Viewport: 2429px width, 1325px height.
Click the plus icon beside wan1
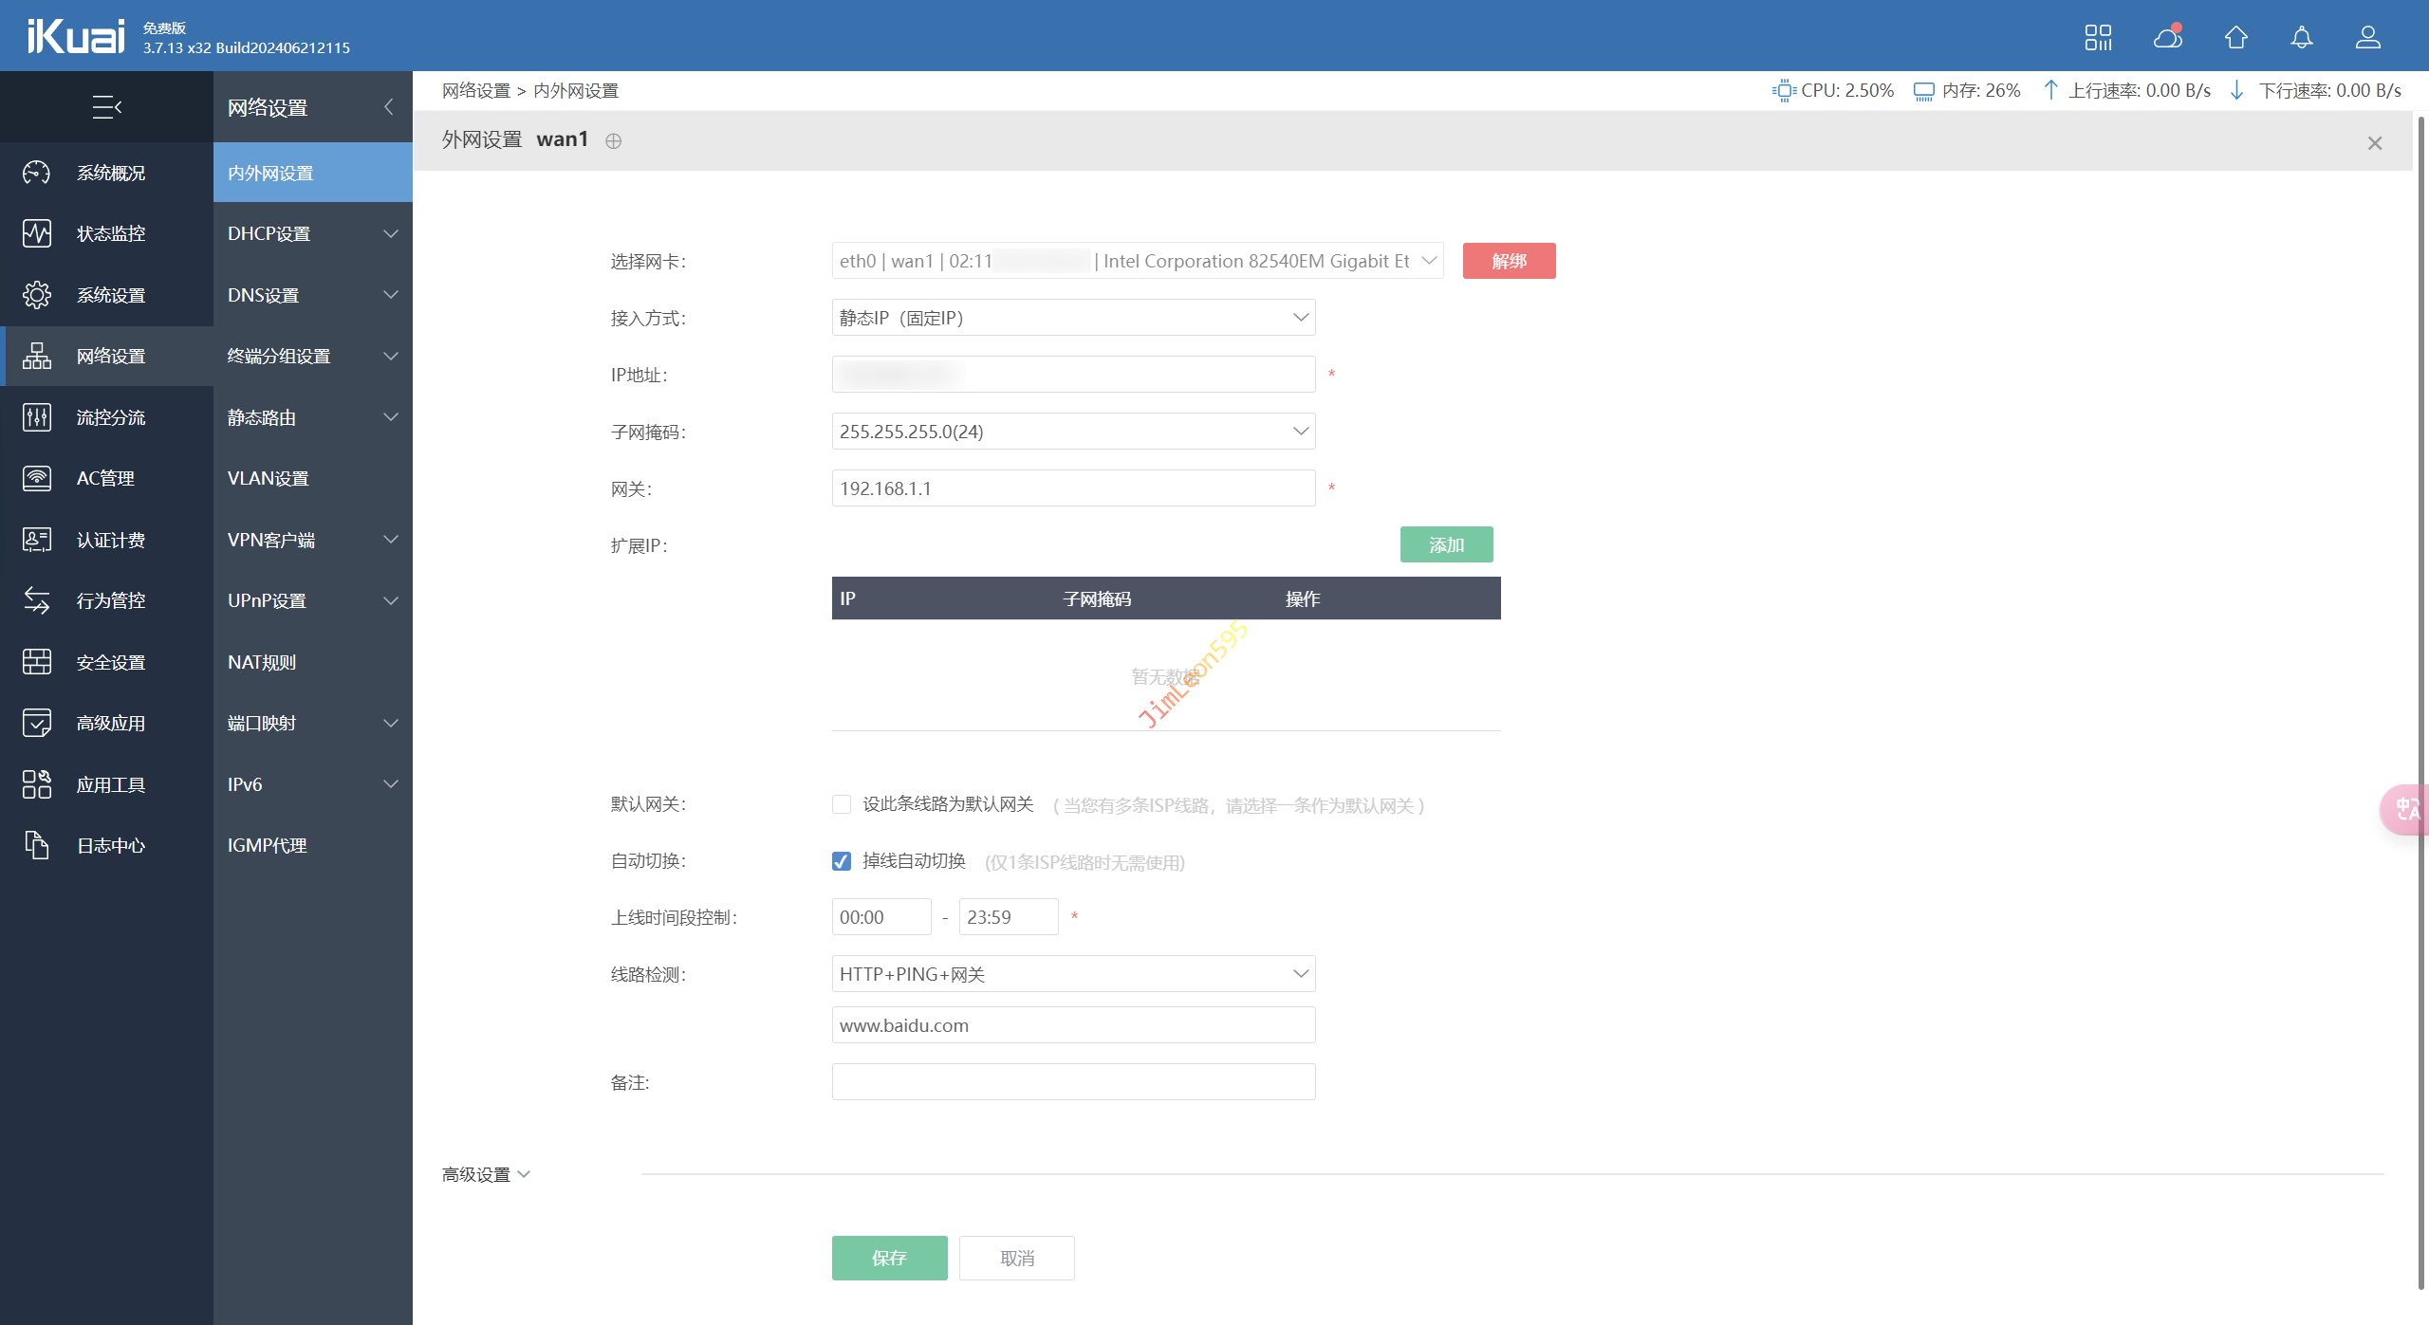coord(614,141)
